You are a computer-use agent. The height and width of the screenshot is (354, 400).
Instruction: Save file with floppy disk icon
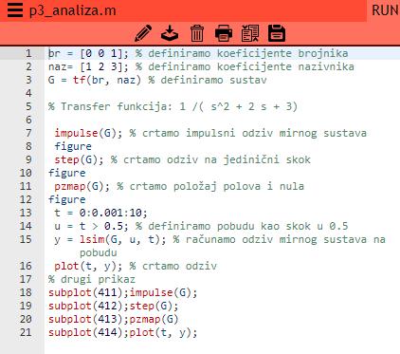[x=277, y=33]
